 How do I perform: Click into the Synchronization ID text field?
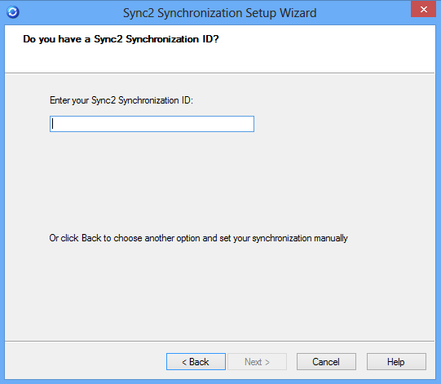pos(152,124)
